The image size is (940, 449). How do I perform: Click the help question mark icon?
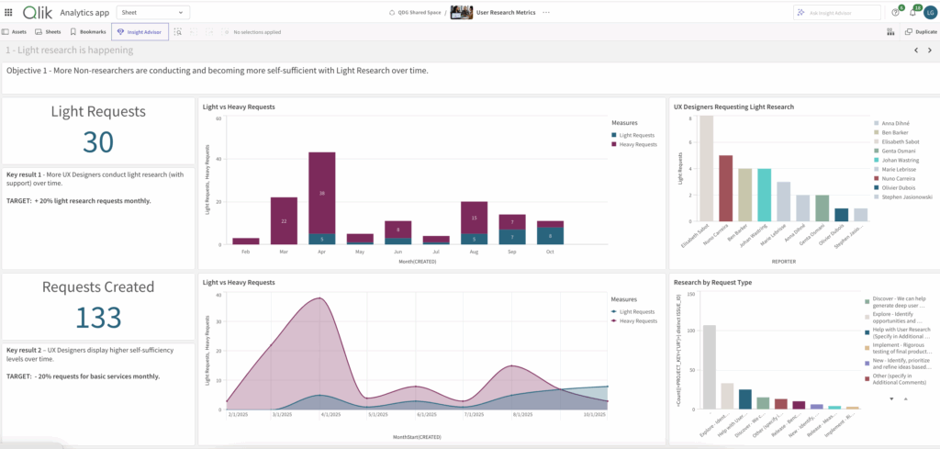pyautogui.click(x=895, y=13)
